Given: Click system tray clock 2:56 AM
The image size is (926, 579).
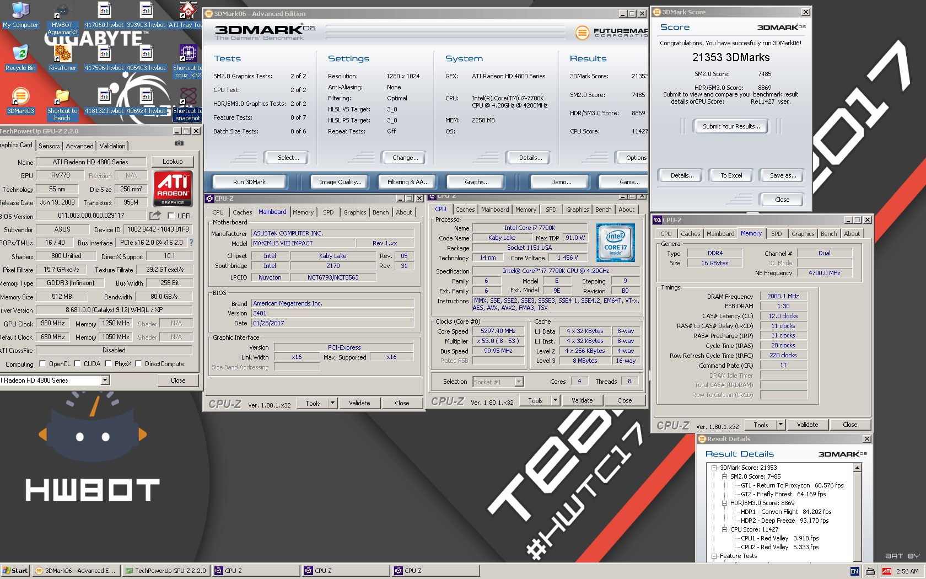Looking at the screenshot, I should [x=907, y=571].
